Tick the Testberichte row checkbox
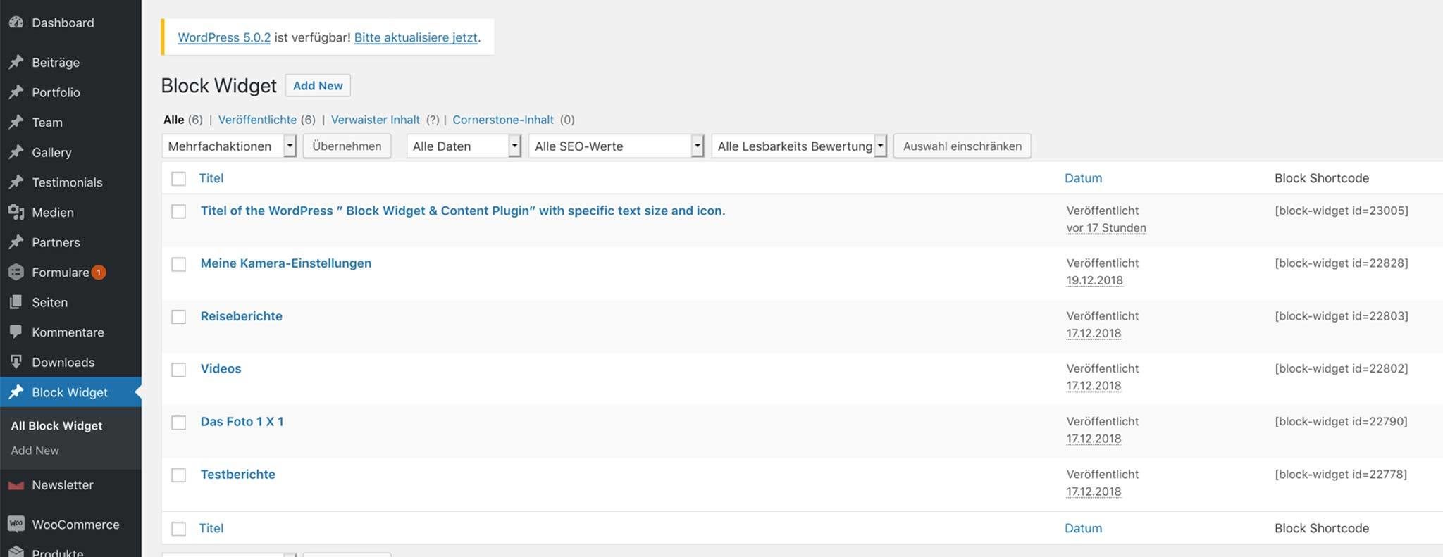1443x557 pixels. pyautogui.click(x=179, y=475)
